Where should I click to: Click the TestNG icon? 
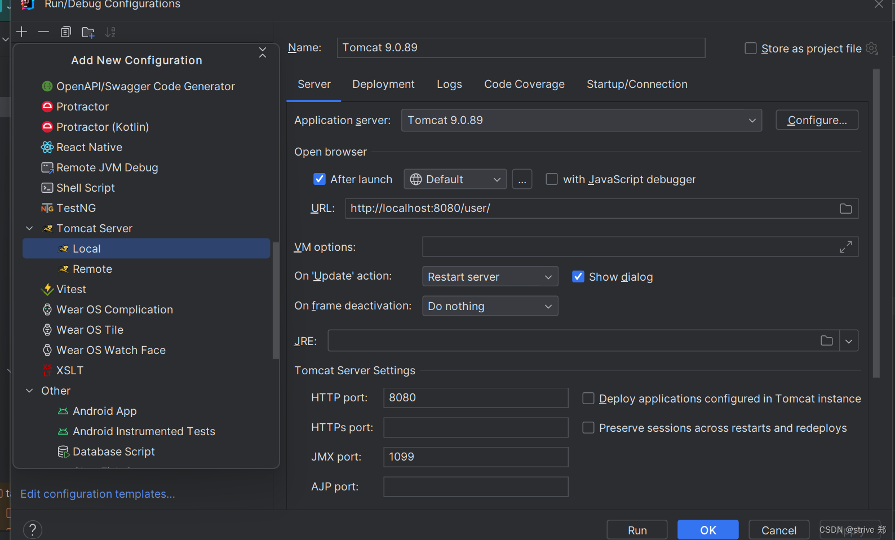point(47,208)
